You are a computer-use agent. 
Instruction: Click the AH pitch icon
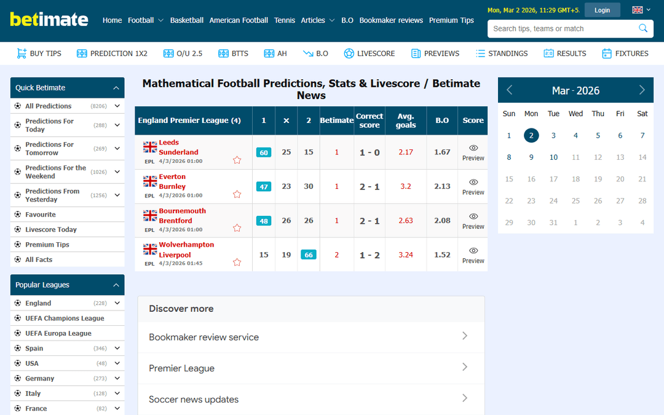tap(269, 53)
